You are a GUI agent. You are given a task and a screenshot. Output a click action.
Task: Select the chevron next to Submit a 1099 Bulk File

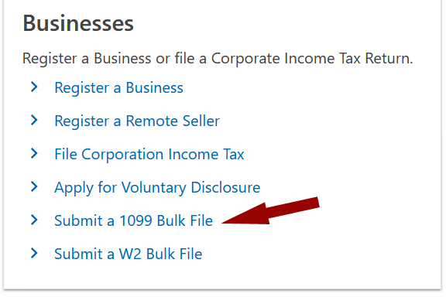34,220
